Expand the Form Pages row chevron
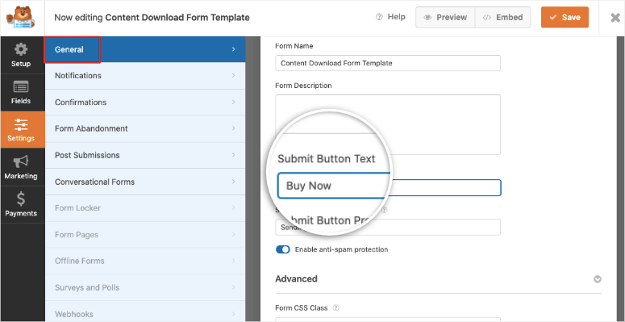This screenshot has width=625, height=322. pyautogui.click(x=234, y=235)
